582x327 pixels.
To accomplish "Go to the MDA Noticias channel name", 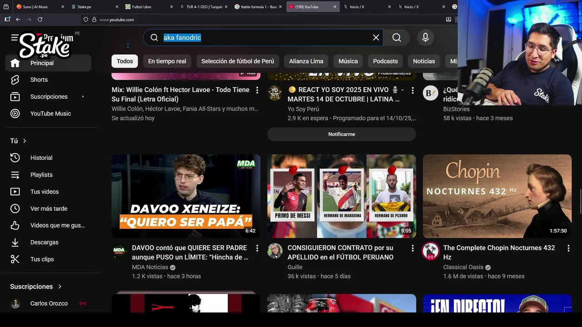I will [150, 267].
